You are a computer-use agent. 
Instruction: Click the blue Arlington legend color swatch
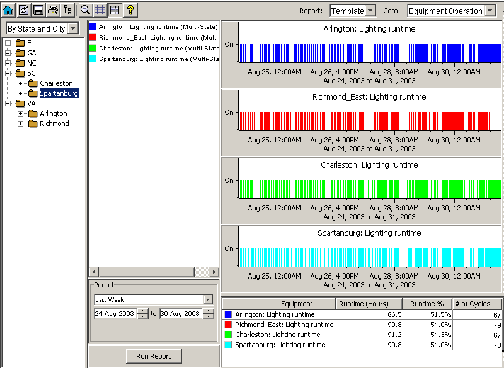pos(93,27)
